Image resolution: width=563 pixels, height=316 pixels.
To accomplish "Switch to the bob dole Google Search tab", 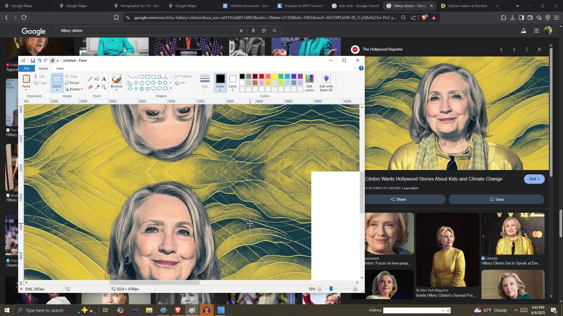I will [x=355, y=6].
